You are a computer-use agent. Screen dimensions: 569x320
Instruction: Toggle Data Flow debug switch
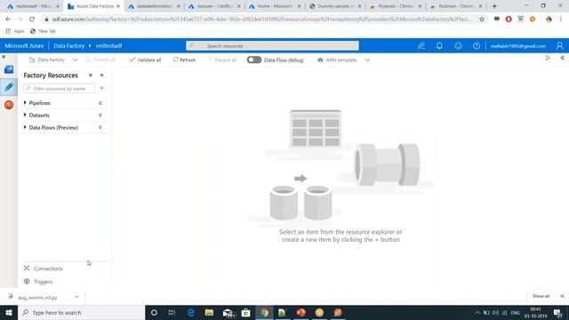coord(254,60)
